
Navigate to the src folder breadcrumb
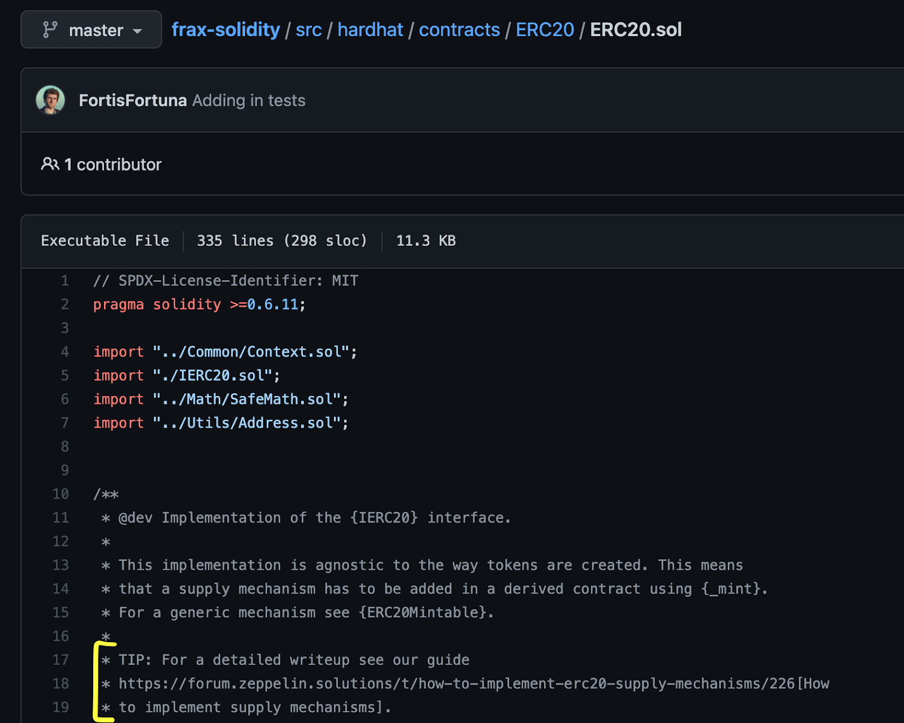pyautogui.click(x=308, y=29)
